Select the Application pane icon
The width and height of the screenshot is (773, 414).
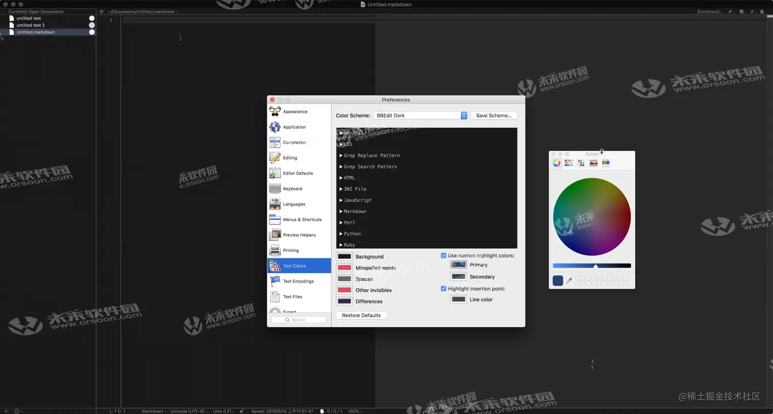click(275, 127)
